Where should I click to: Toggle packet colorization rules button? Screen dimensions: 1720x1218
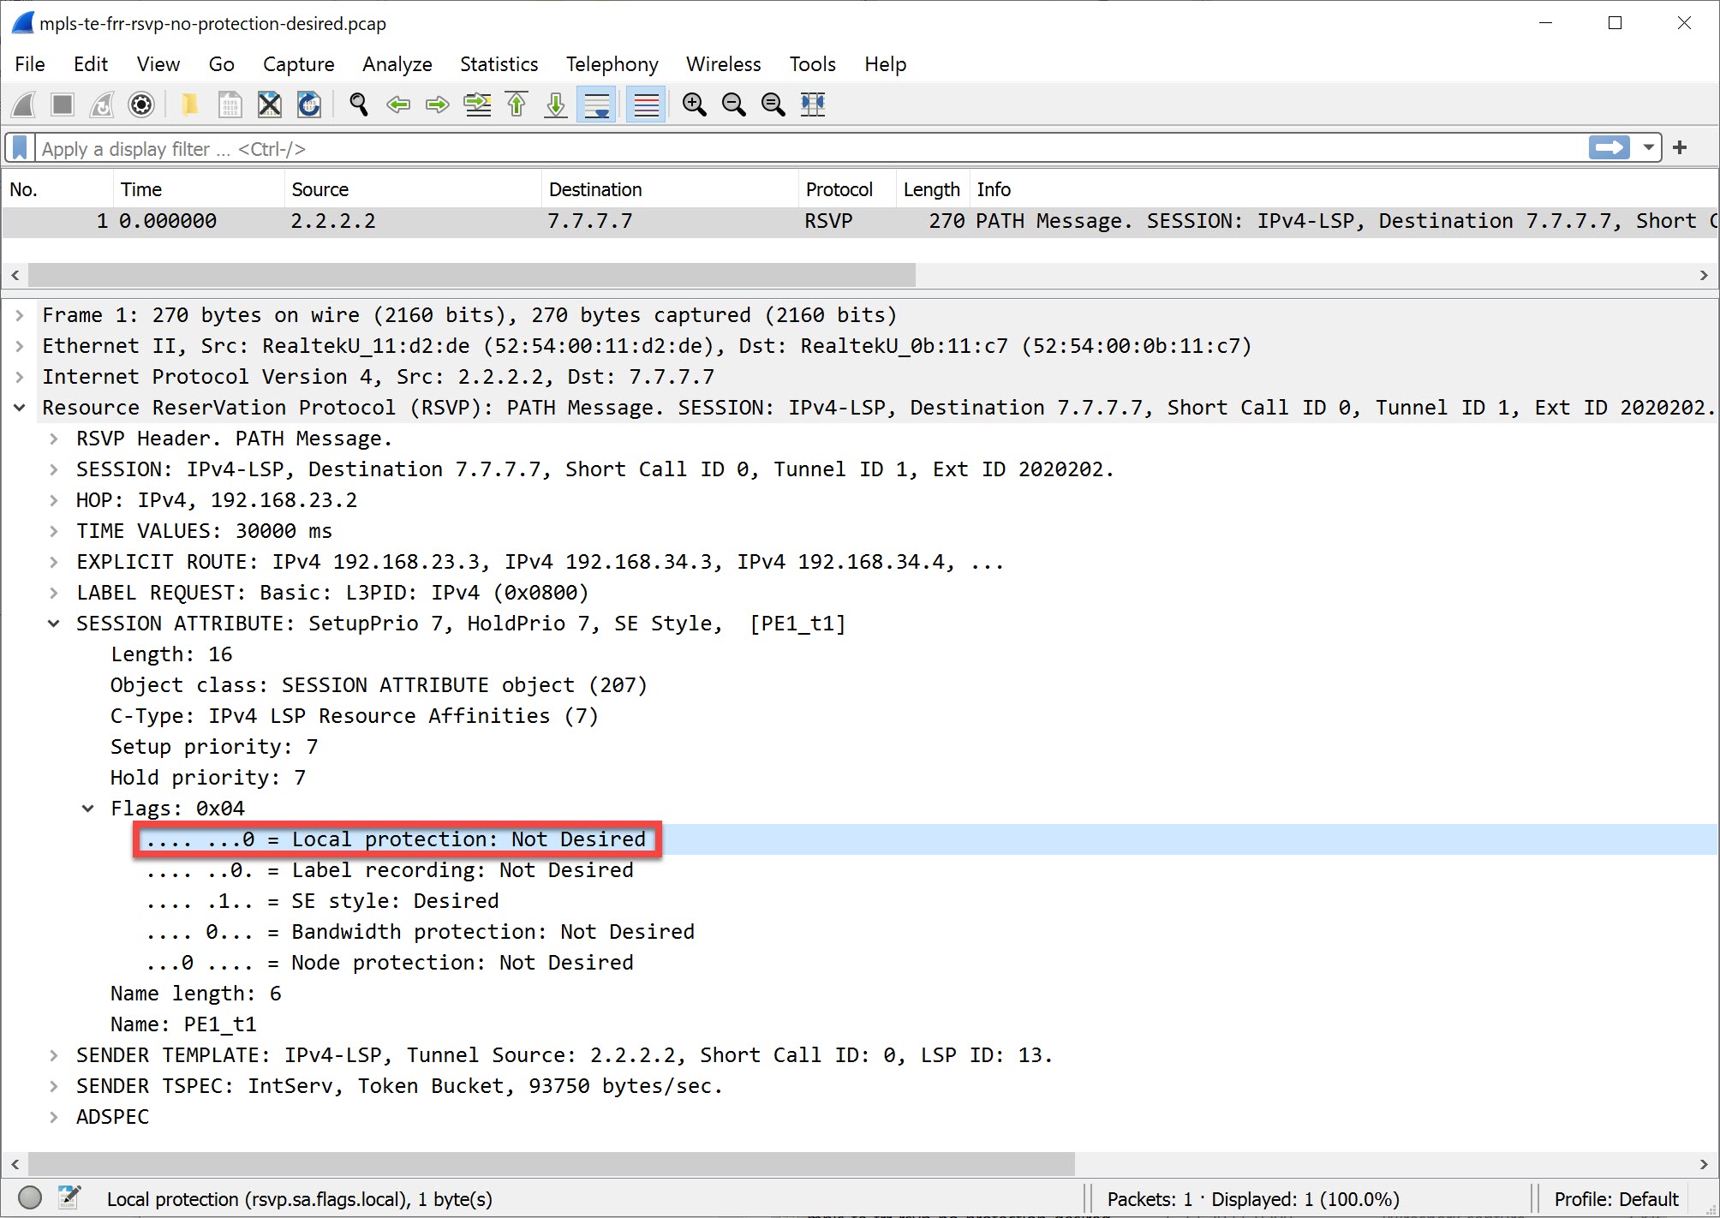646,104
